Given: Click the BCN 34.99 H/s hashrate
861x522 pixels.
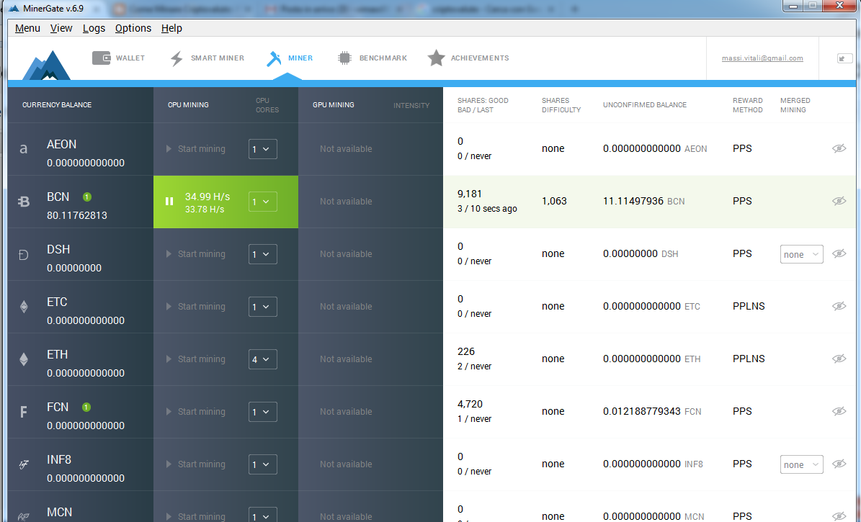Looking at the screenshot, I should tap(208, 197).
